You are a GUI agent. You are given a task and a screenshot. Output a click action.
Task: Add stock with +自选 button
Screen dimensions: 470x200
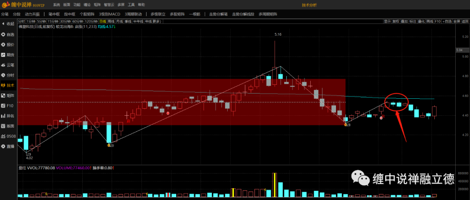pos(447,21)
